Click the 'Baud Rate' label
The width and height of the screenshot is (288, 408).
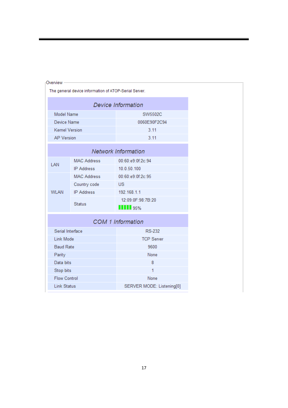[x=64, y=247]
